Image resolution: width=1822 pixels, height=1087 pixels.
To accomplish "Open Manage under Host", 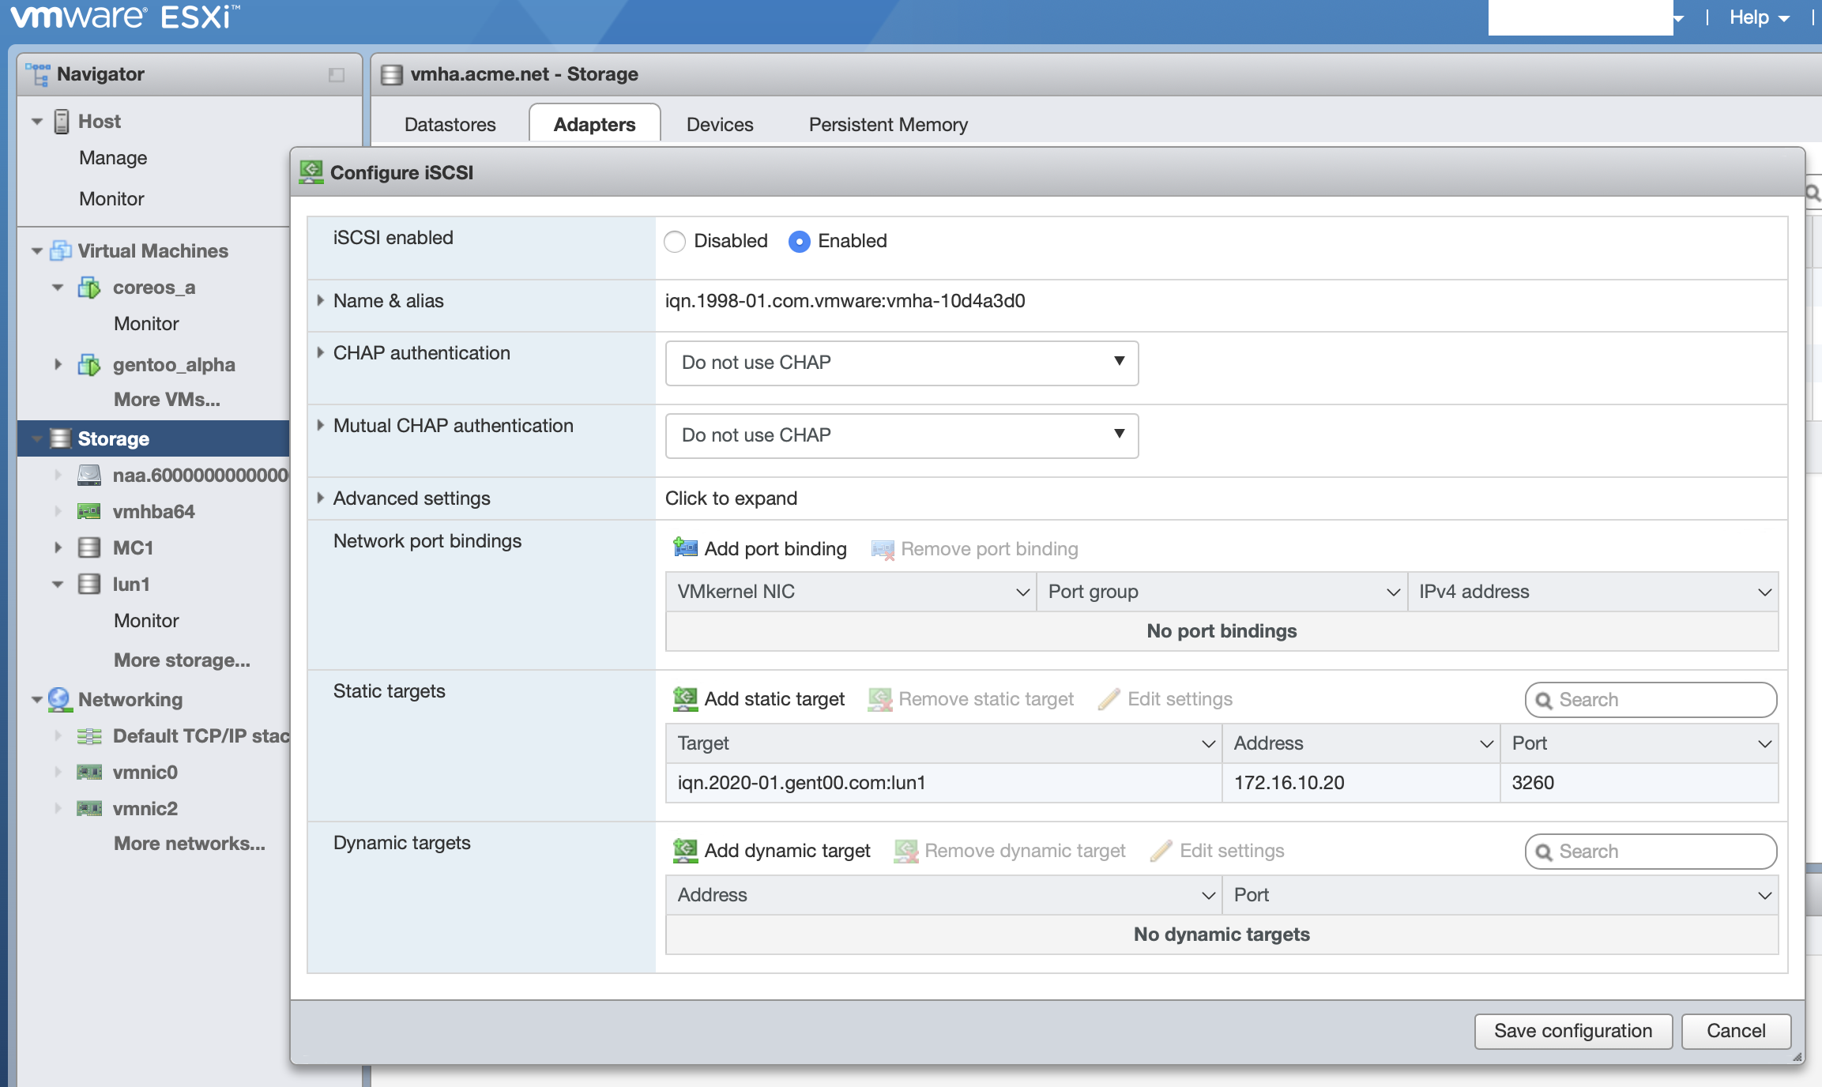I will click(113, 158).
